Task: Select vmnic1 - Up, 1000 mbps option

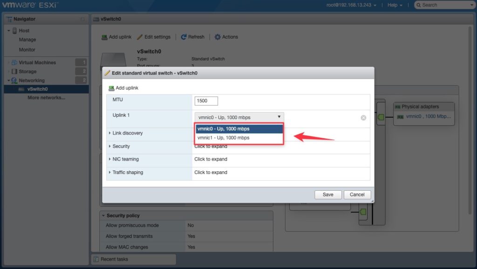Action: tap(239, 138)
